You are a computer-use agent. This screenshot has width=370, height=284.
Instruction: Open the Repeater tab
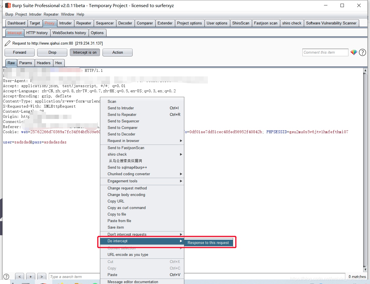(84, 23)
